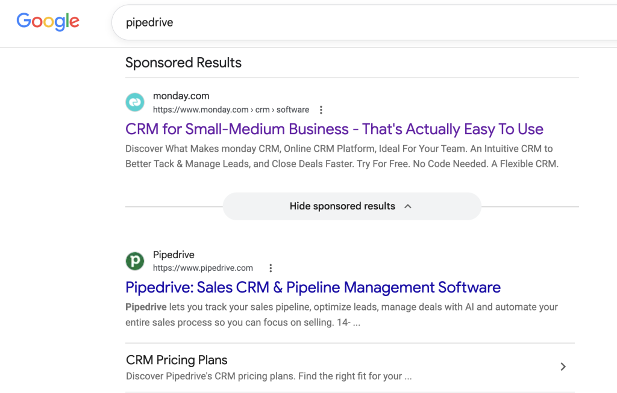Click the Discover Pipedrive's CRM pricing plans description
The height and width of the screenshot is (393, 617).
point(269,377)
